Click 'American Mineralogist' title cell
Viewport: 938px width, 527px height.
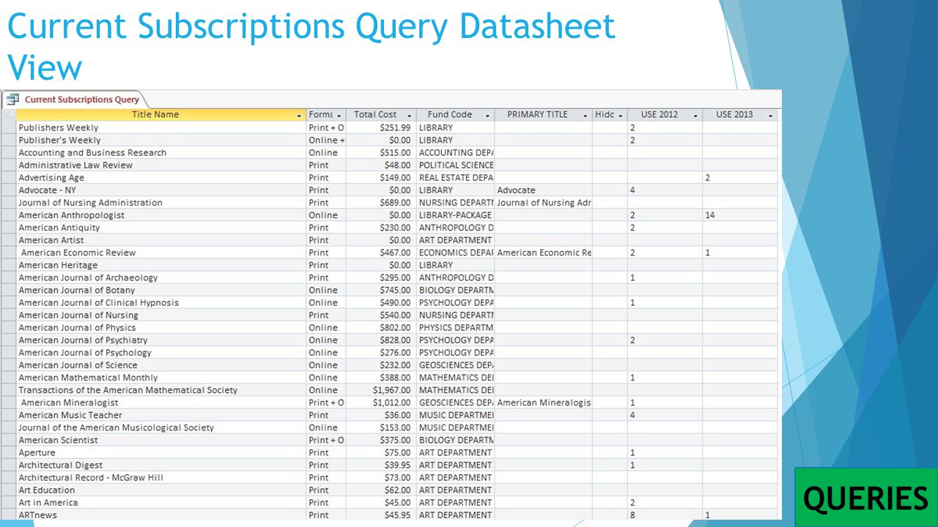(160, 403)
